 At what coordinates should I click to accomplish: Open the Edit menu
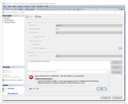click(9, 6)
